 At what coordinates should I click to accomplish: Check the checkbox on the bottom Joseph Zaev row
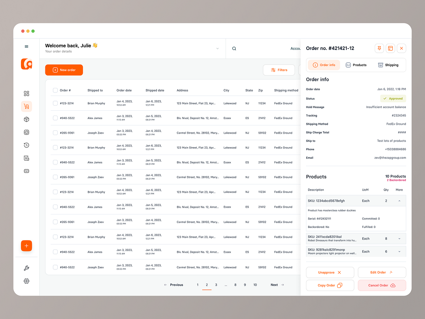coord(55,267)
